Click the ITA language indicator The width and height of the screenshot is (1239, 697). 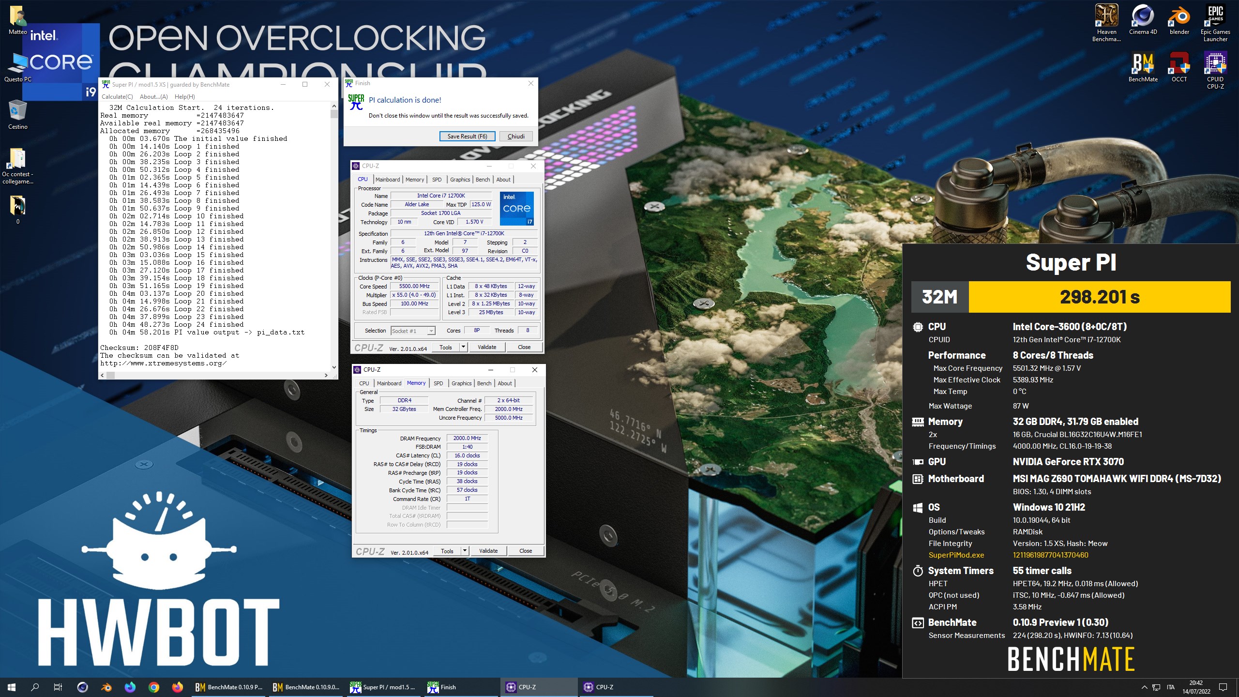click(1171, 687)
